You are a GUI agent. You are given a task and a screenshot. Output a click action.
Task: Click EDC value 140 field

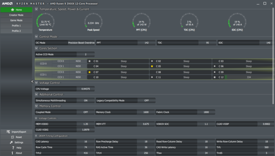coord(266,43)
